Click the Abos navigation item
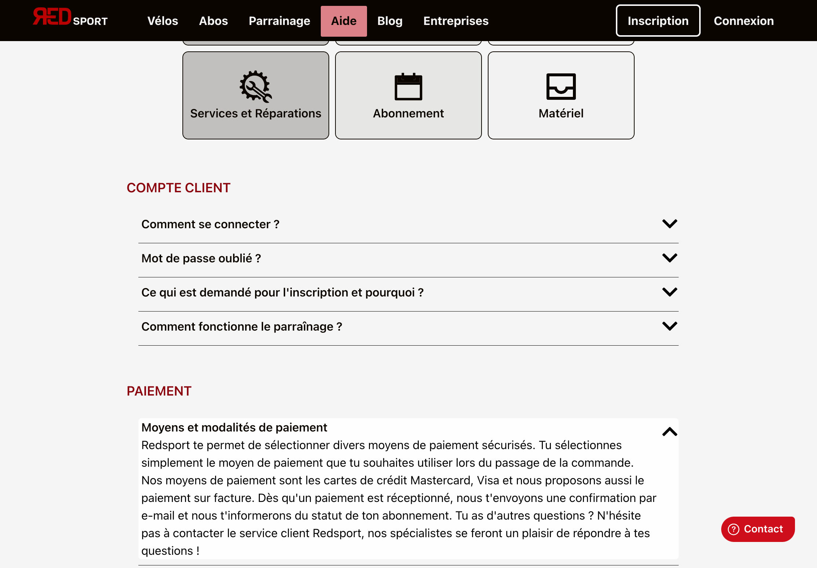 (x=214, y=21)
